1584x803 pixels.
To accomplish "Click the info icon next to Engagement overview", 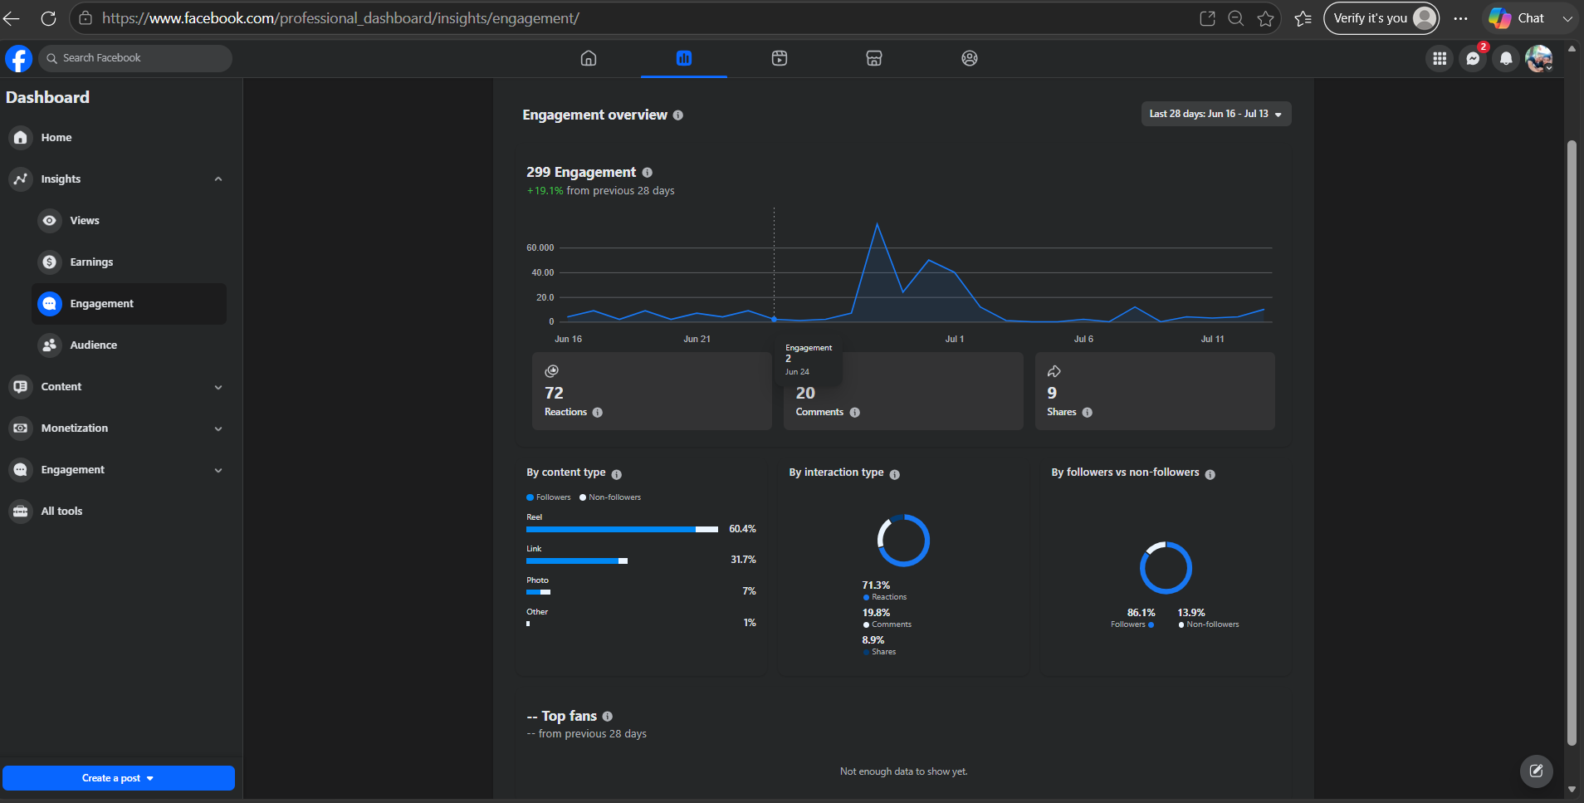I will [x=678, y=115].
